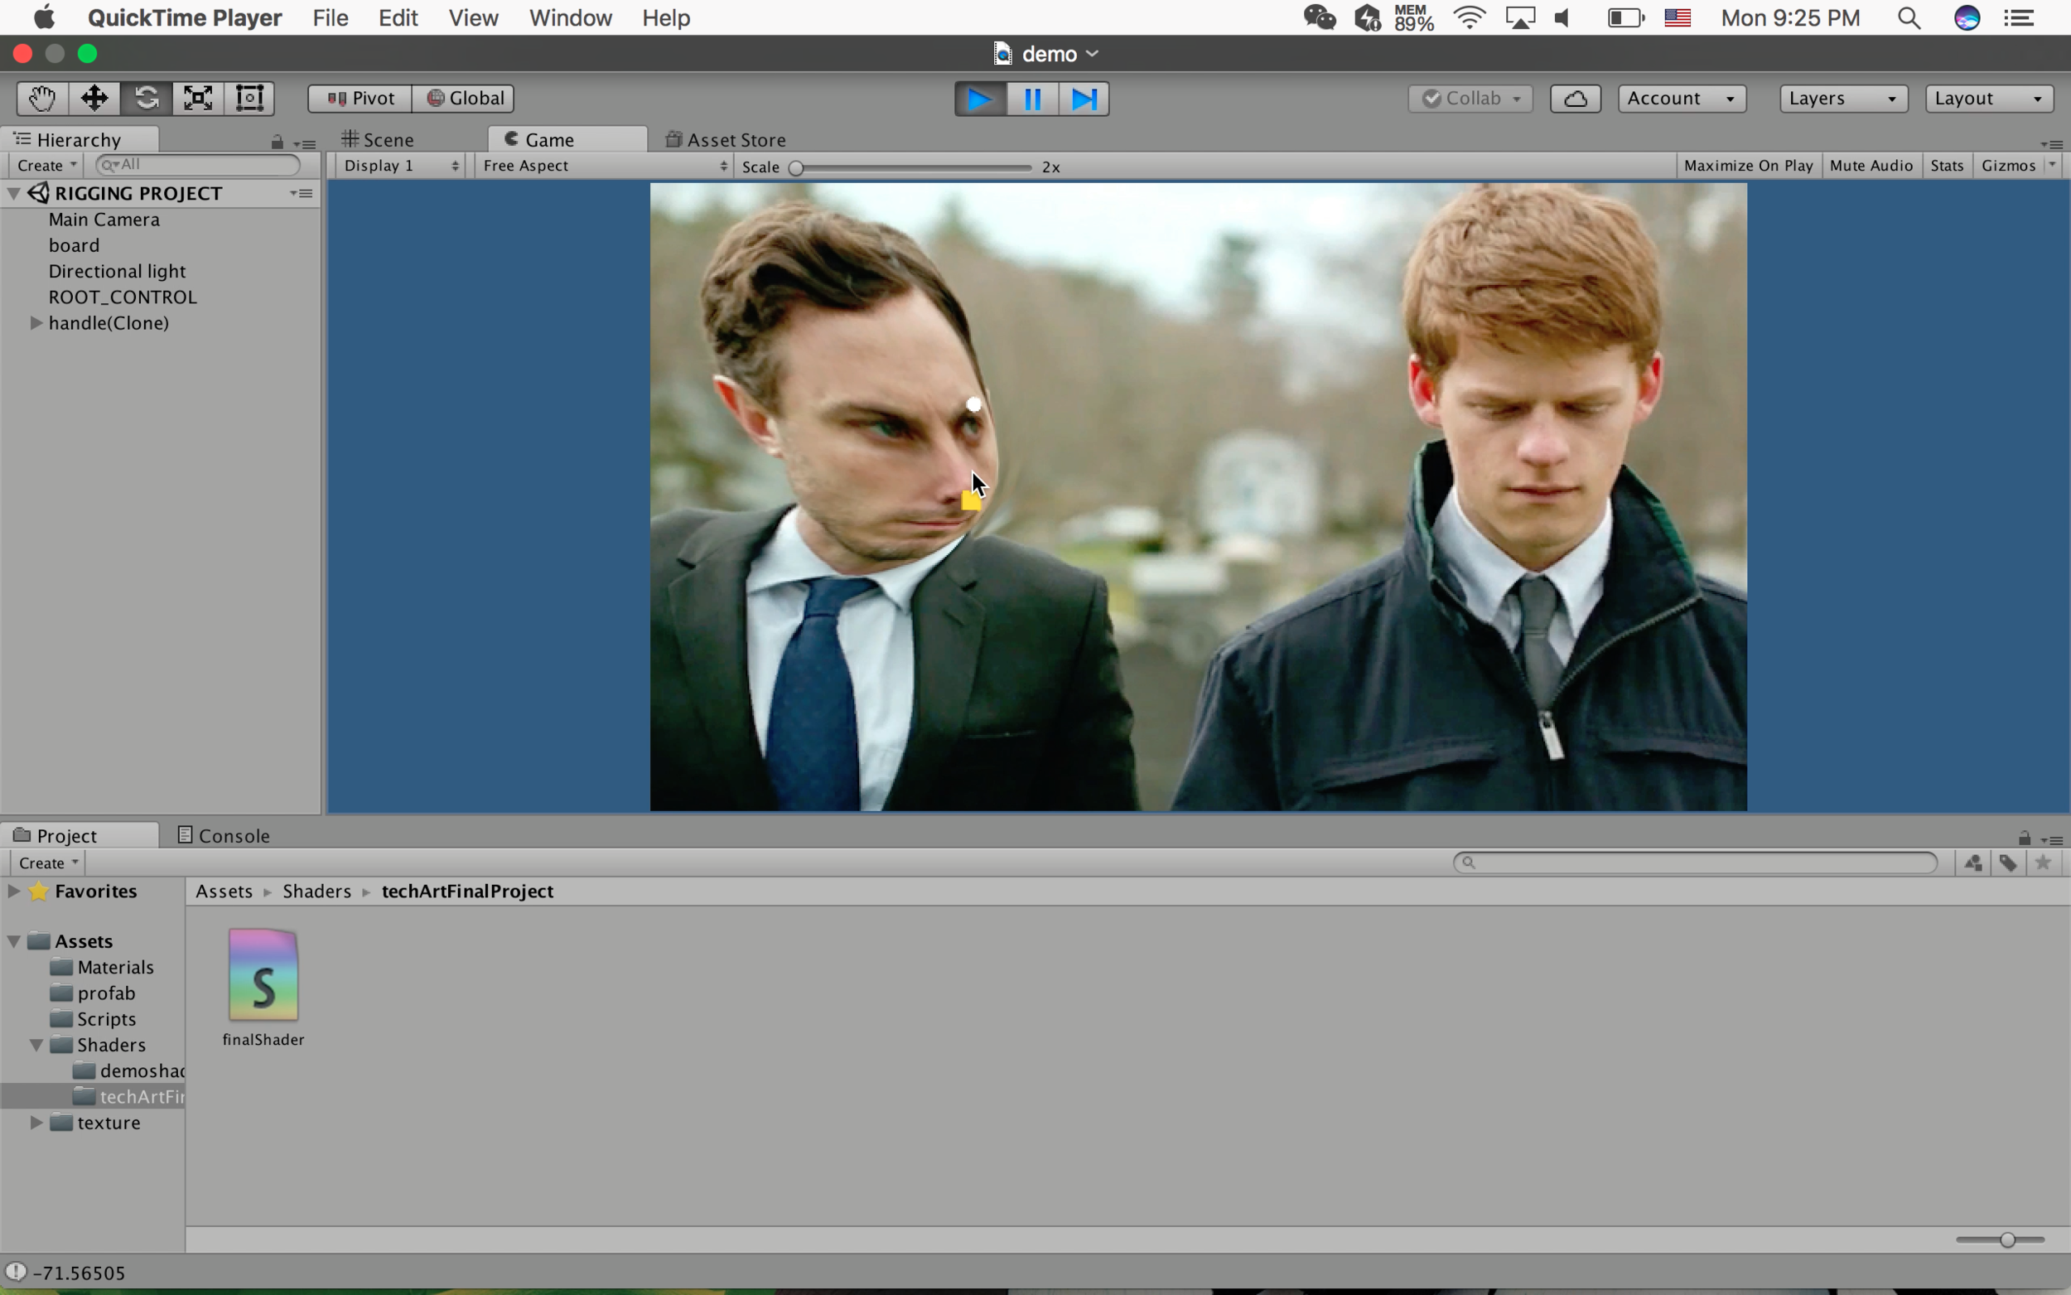Click the Project icon size slider handle
Image resolution: width=2071 pixels, height=1295 pixels.
2008,1239
